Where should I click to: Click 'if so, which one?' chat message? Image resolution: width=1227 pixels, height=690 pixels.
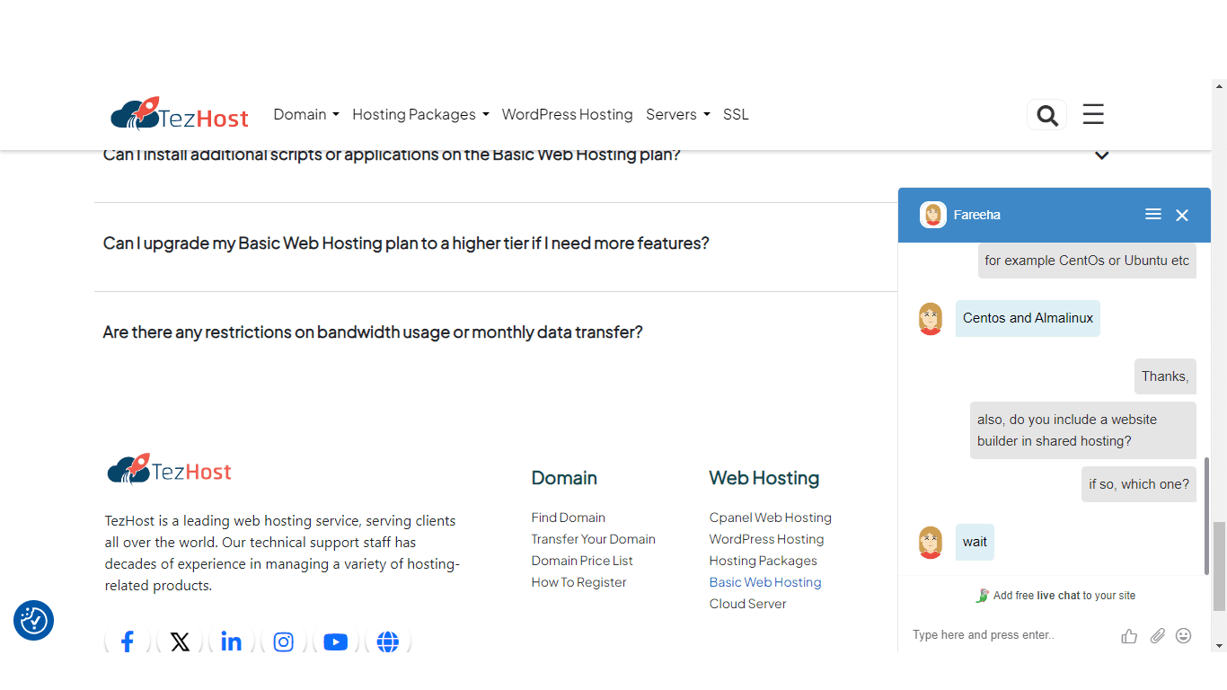point(1139,484)
